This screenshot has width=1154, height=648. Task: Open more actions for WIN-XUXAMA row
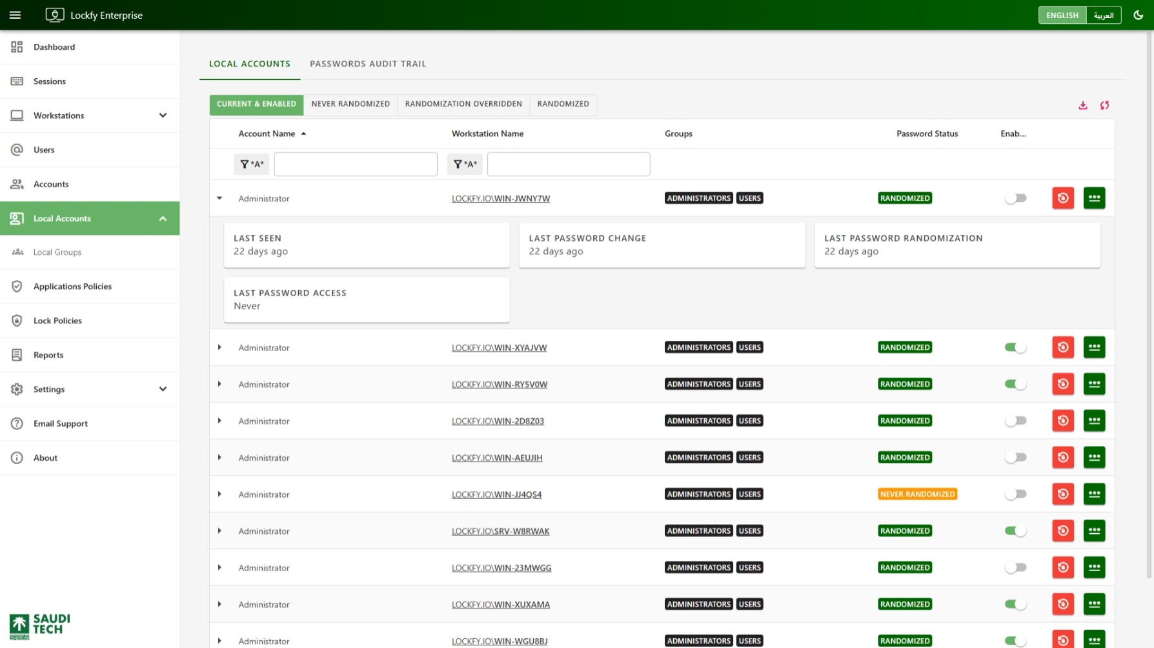point(1095,605)
